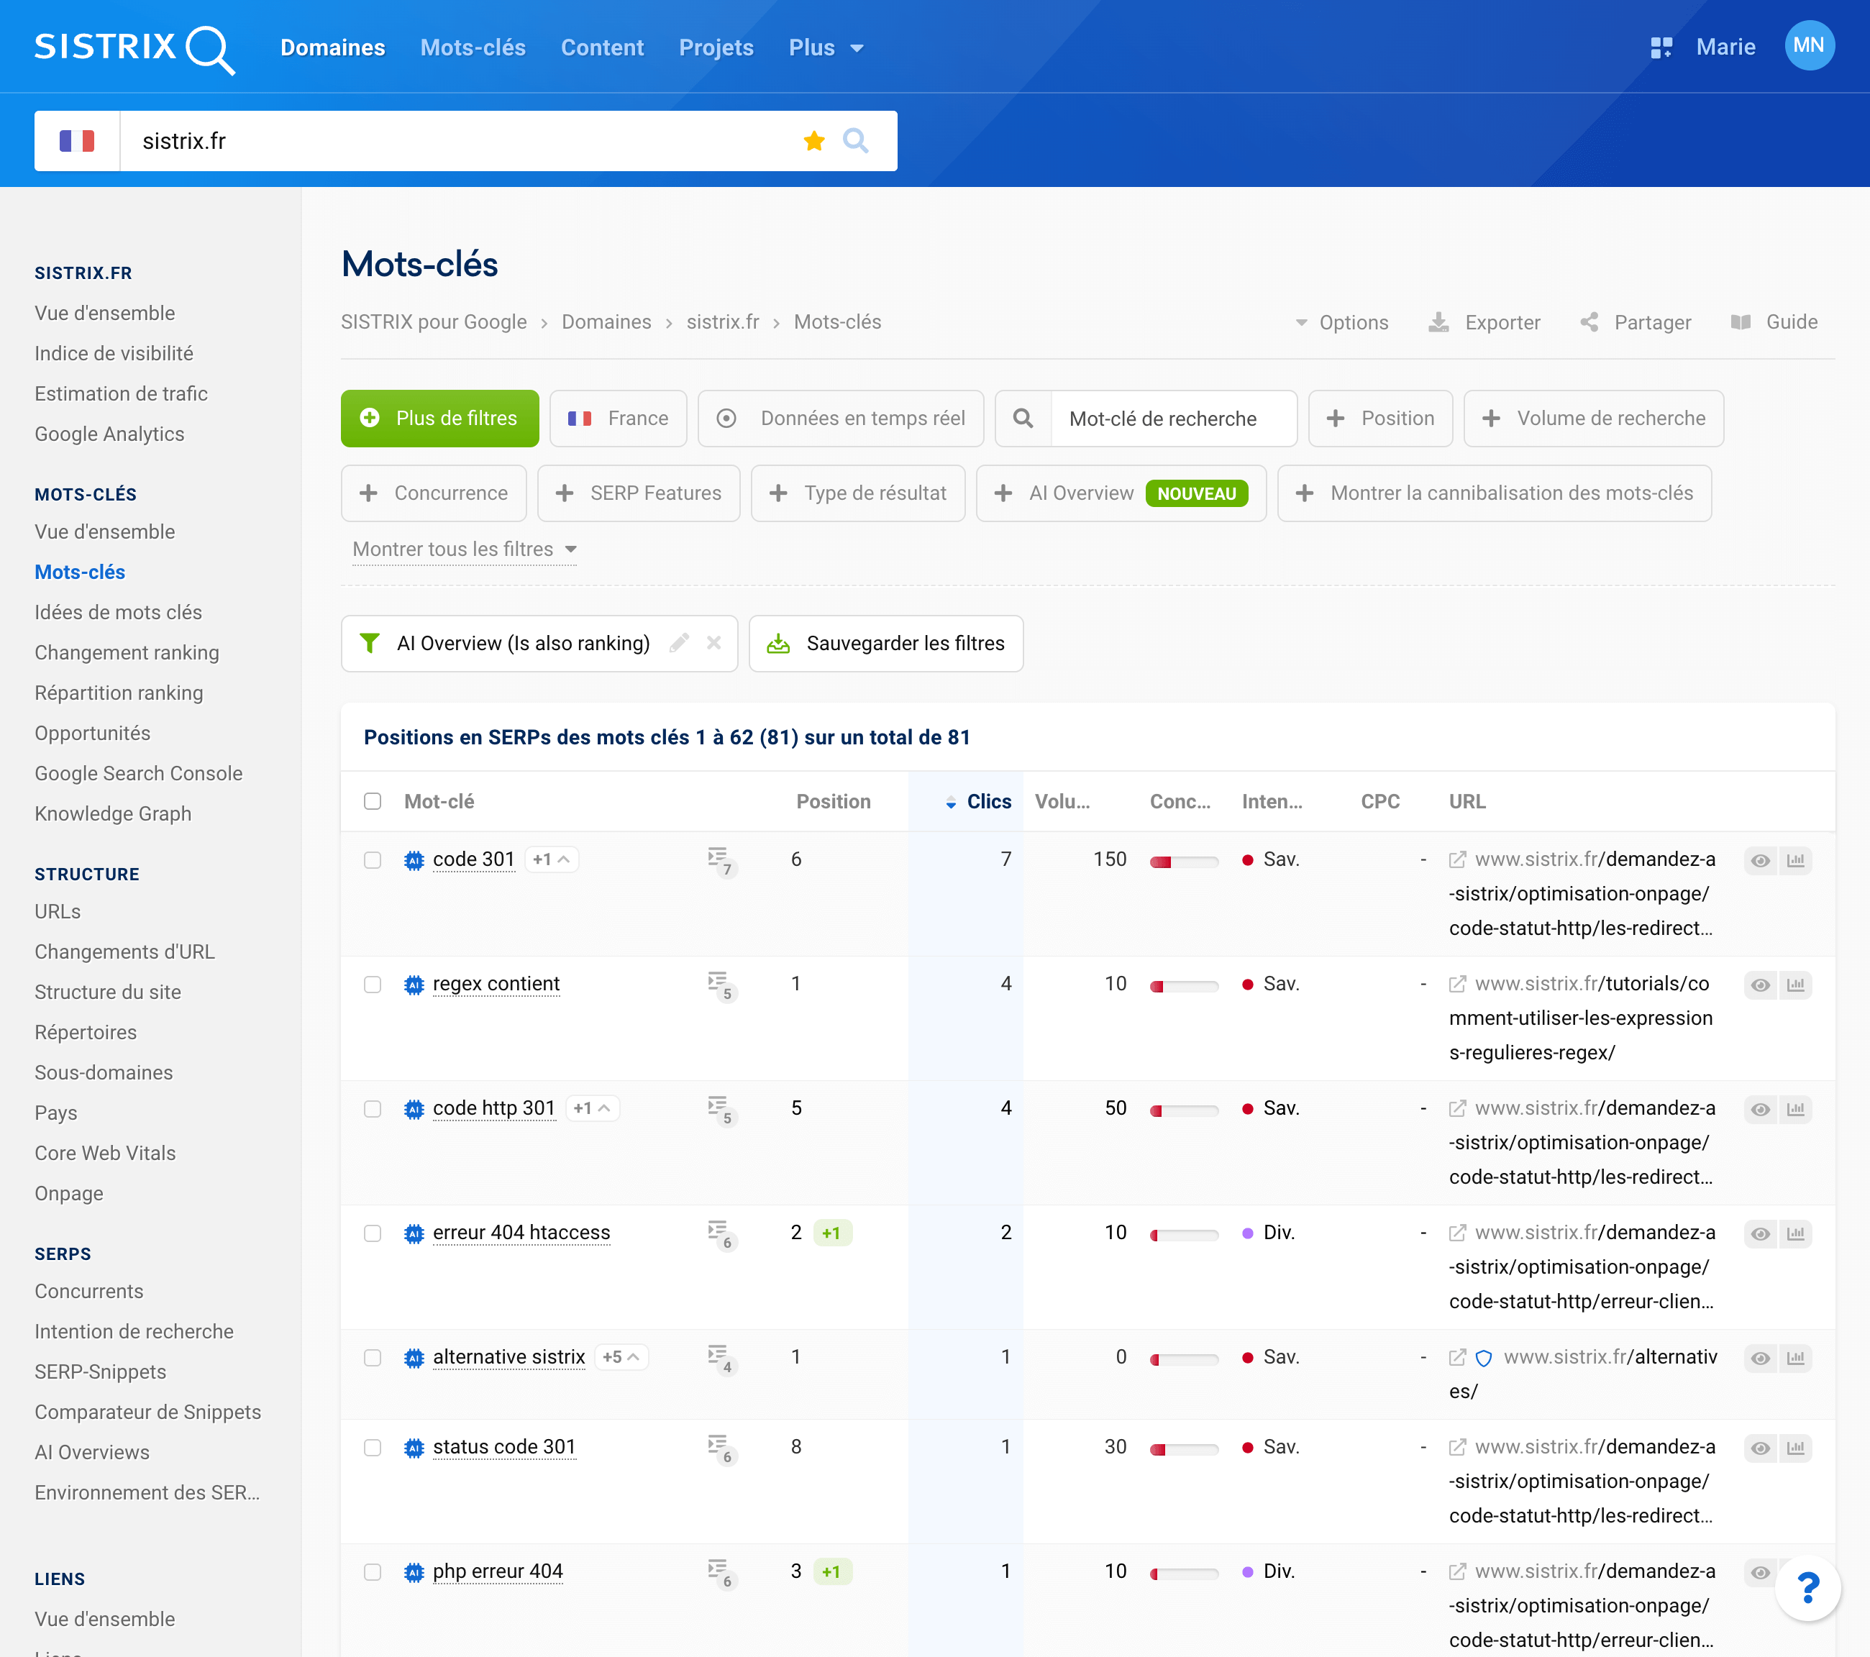1870x1657 pixels.
Task: Click the shield icon in alternative sistrix URL
Action: coord(1484,1358)
